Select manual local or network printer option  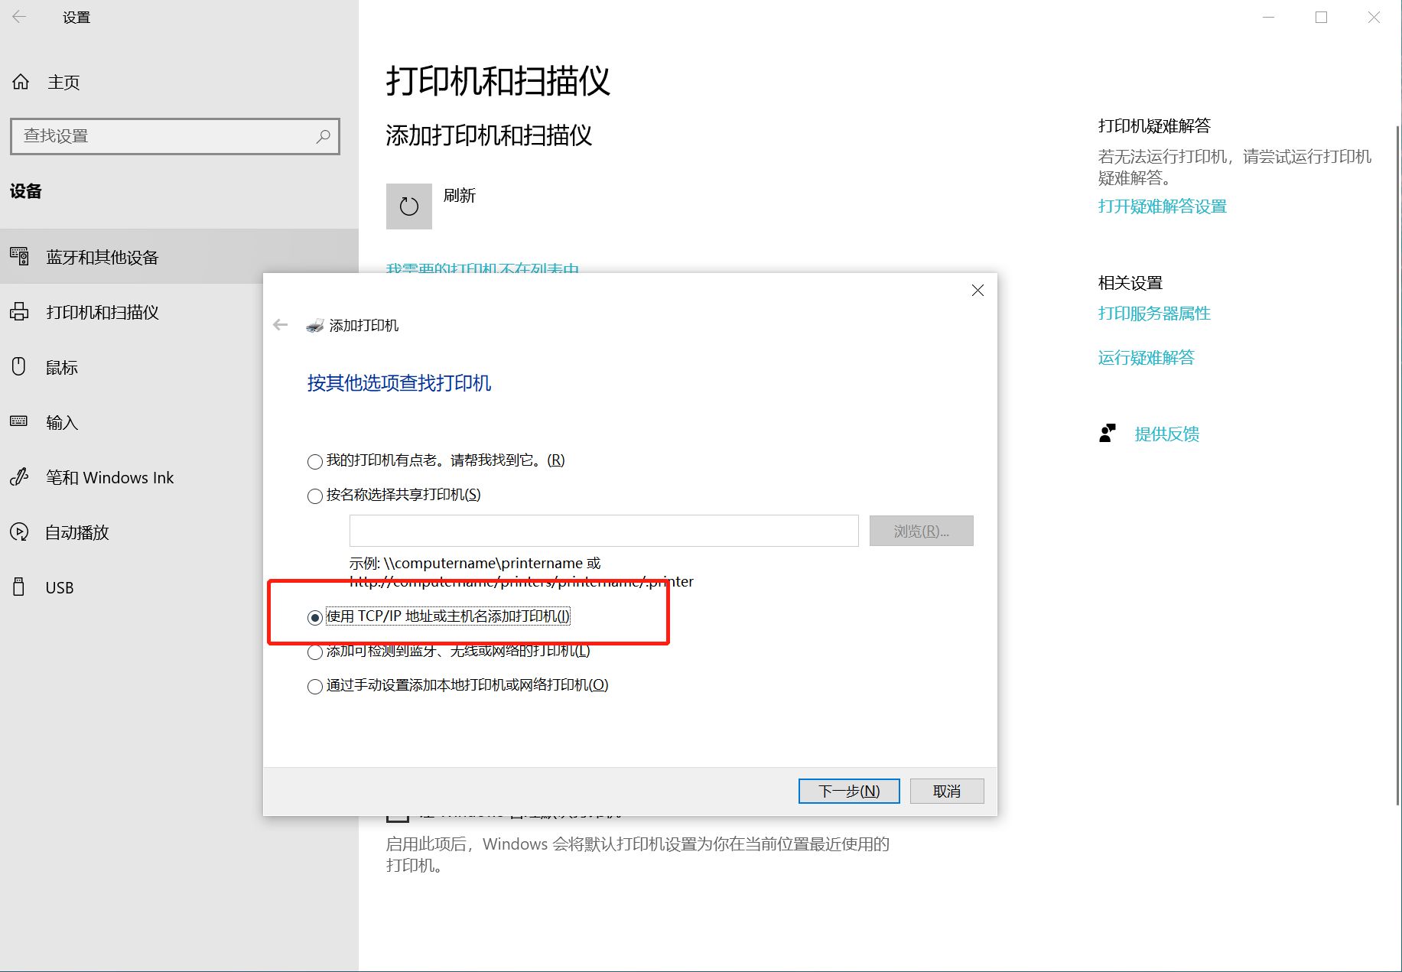[x=314, y=686]
